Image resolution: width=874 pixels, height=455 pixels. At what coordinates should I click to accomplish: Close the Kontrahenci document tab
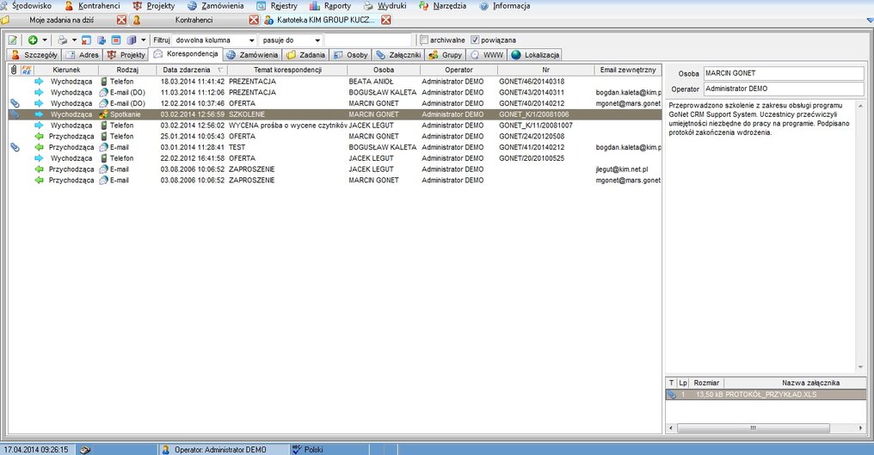tap(254, 20)
